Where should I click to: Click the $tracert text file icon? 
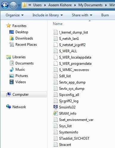point(56,144)
